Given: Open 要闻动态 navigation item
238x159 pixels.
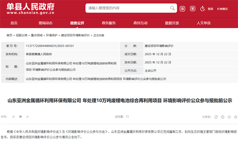Looking at the screenshot, I should [46, 23].
